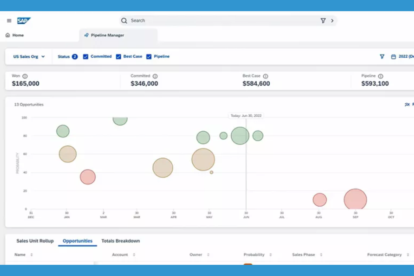Switch to the Totals Breakdown tab
The height and width of the screenshot is (276, 414).
coord(121,241)
